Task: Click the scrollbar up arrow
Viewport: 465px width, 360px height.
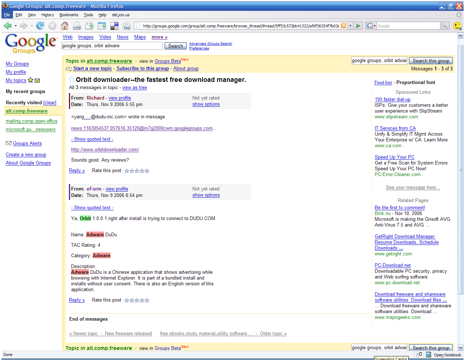Action: pos(460,36)
